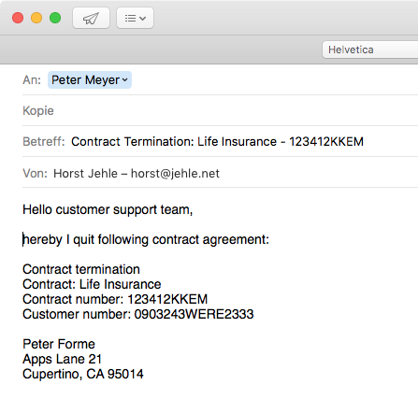Click the contract number 123412KKEM line in body

tap(115, 299)
